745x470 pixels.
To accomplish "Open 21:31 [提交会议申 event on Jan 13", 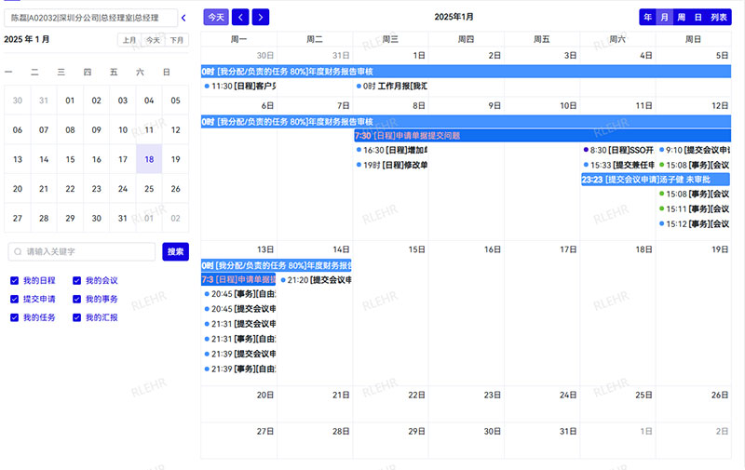I will click(239, 324).
